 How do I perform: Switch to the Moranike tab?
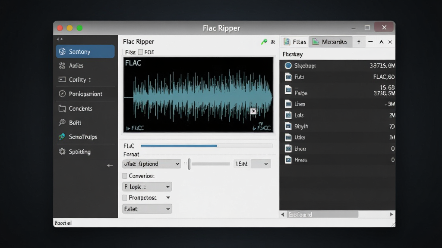coord(330,42)
